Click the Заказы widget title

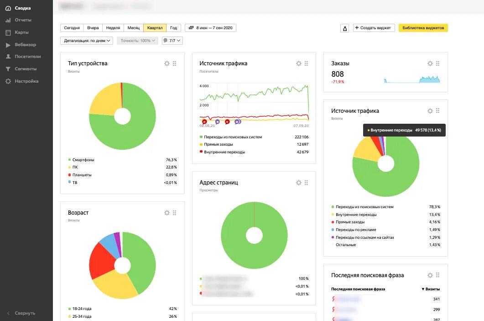340,63
